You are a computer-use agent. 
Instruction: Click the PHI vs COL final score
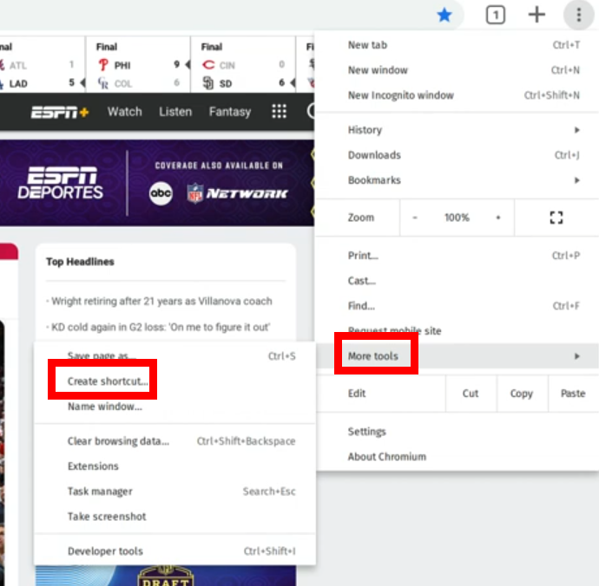[x=139, y=74]
